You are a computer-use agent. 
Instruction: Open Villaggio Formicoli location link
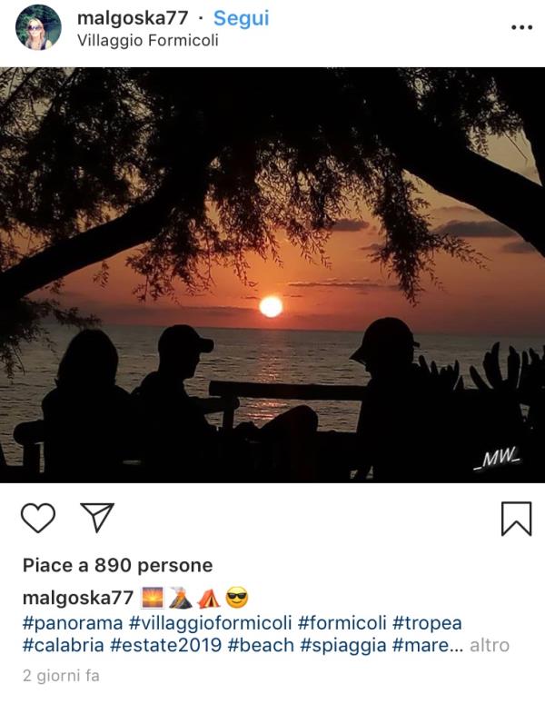148,40
